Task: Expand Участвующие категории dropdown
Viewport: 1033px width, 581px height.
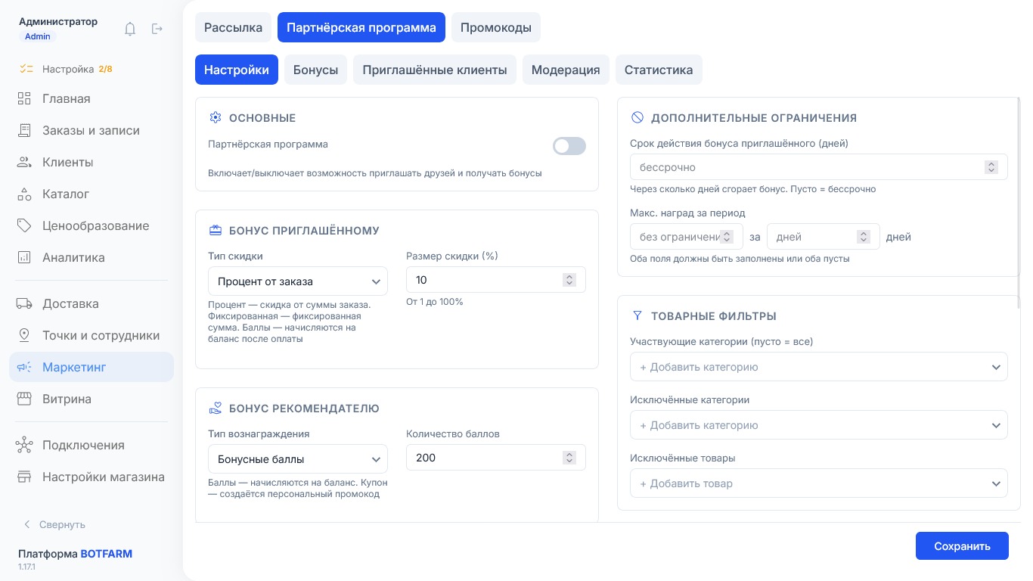Action: pyautogui.click(x=819, y=366)
